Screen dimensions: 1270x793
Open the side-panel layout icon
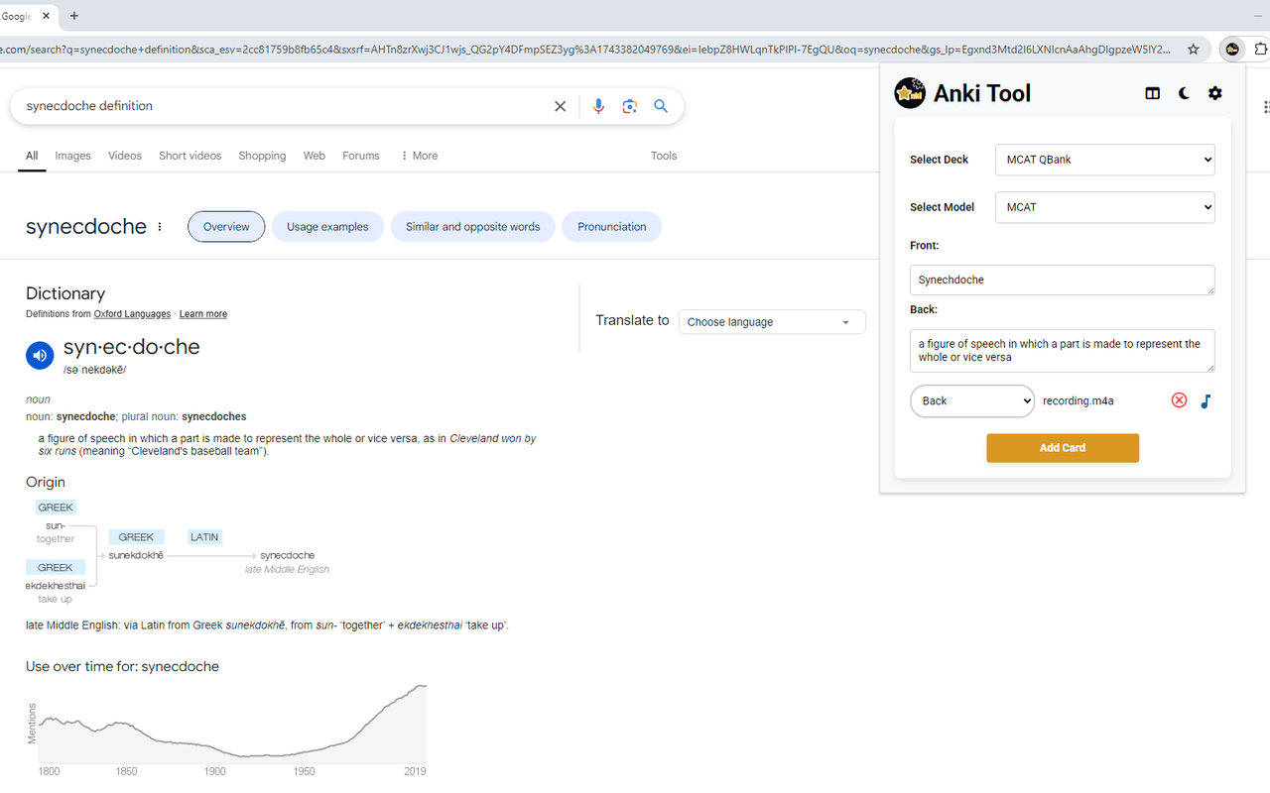[x=1152, y=93]
